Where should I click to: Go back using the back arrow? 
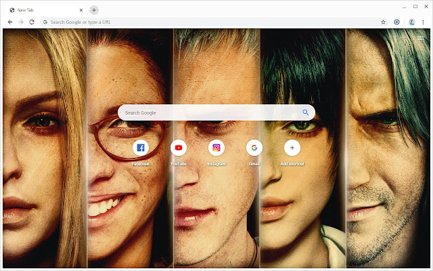click(10, 22)
